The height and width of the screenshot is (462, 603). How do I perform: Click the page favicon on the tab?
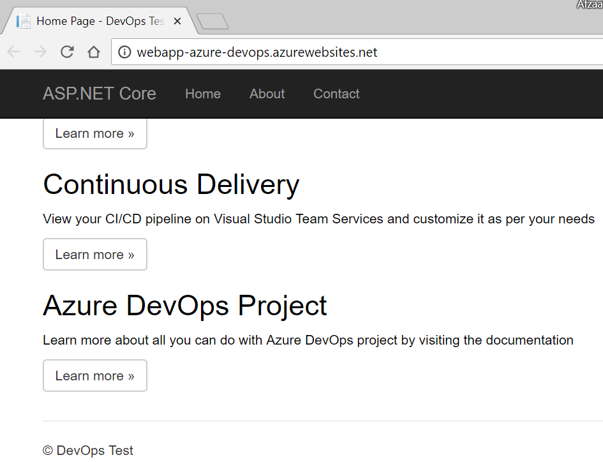point(23,21)
